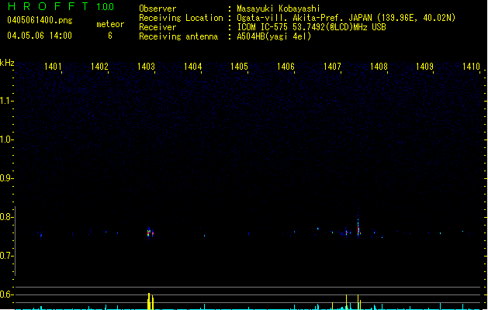Screen dimensions: 488x310
Task: Click the date stamp 04.05.06 14:00
Action: point(40,36)
